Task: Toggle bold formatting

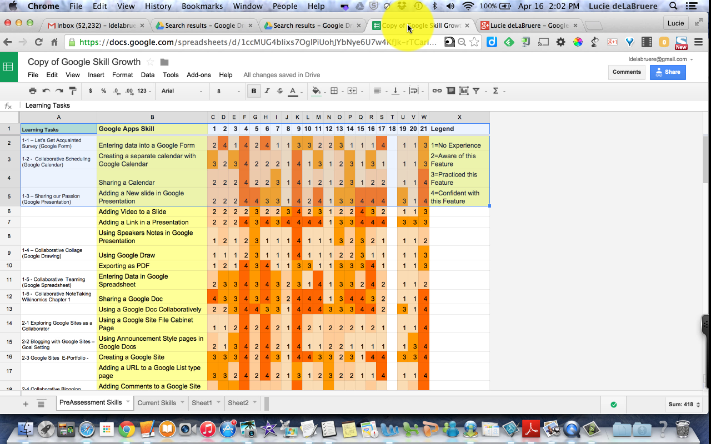Action: point(254,90)
